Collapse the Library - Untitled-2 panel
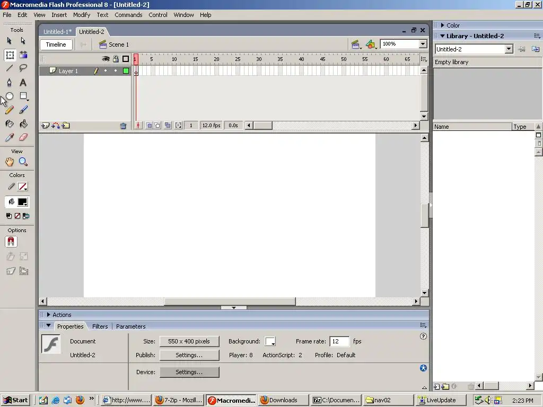Viewport: 543px width, 407px height. click(442, 36)
